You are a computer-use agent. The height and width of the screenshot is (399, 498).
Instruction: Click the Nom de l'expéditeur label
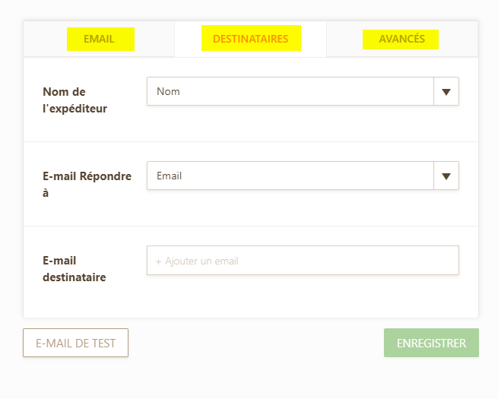75,100
